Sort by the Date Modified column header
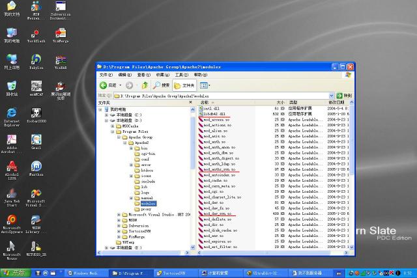The image size is (417, 278). click(338, 102)
